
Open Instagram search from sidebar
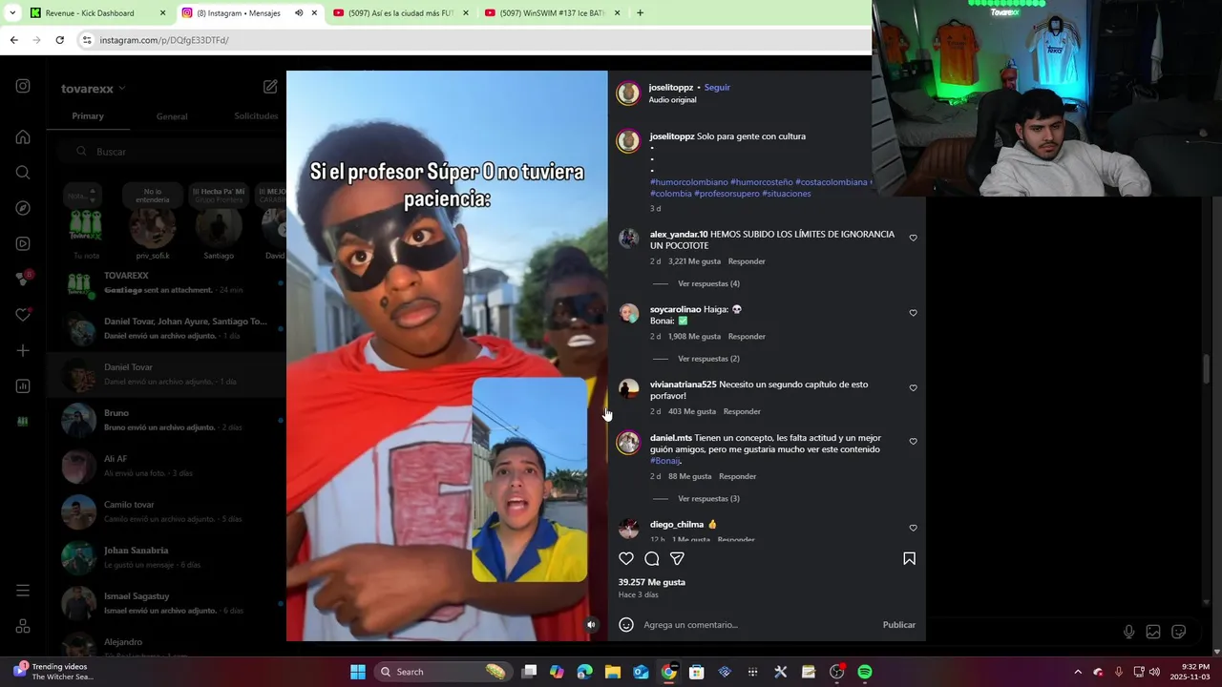23,173
